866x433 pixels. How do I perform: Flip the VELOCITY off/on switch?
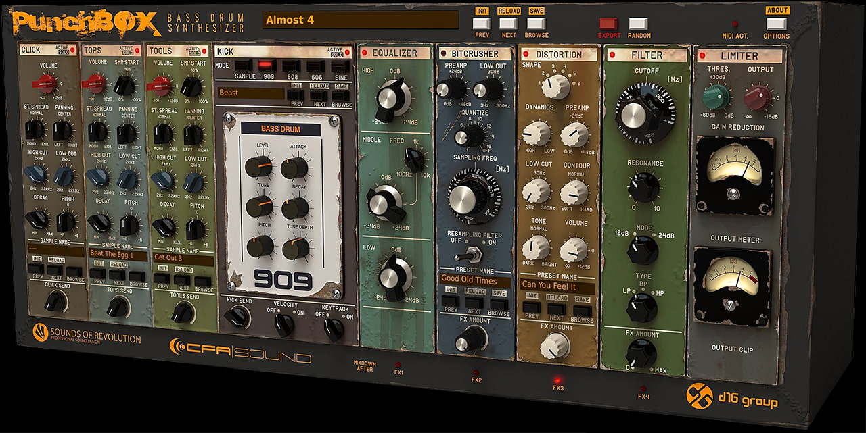click(x=285, y=325)
